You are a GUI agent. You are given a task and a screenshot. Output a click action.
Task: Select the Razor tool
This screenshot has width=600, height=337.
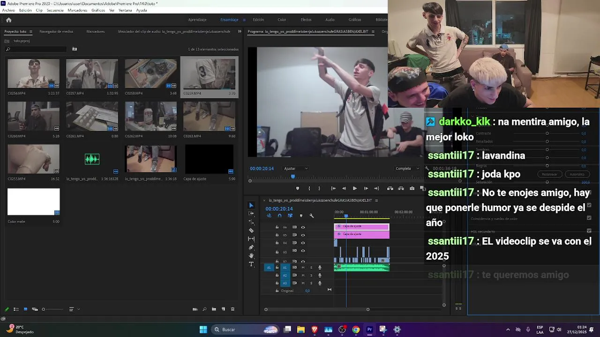pyautogui.click(x=251, y=230)
